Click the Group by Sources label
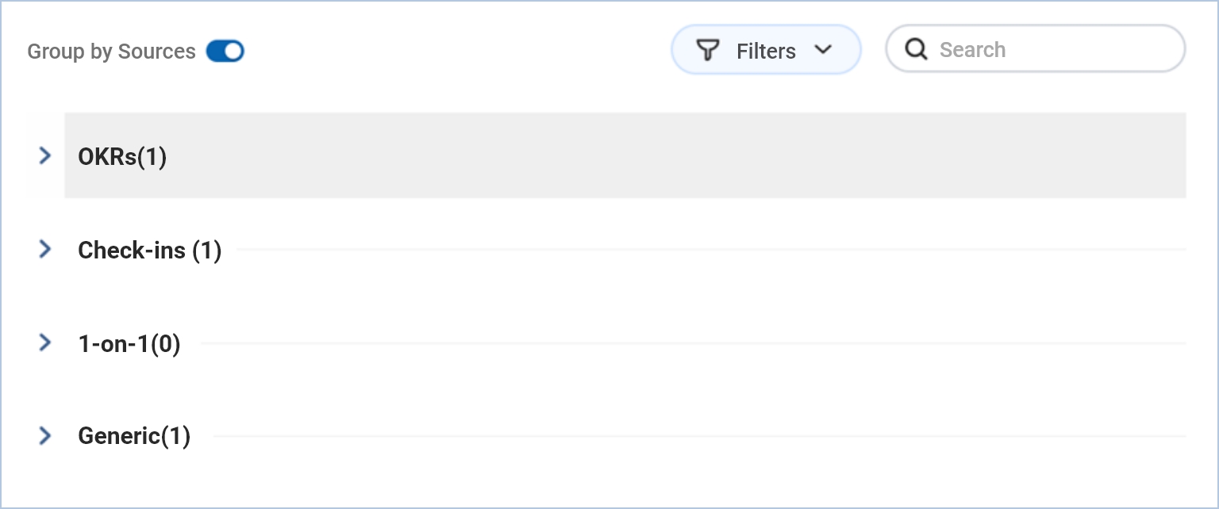This screenshot has height=509, width=1219. click(x=111, y=52)
